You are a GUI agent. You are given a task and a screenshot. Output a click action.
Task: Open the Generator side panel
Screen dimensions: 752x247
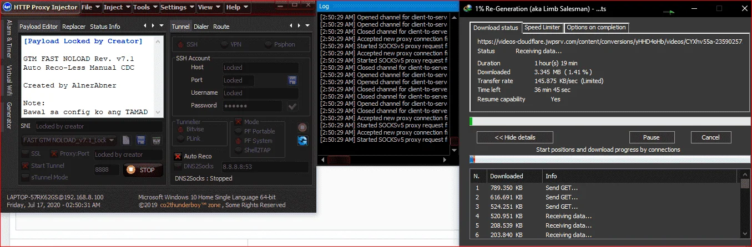click(x=9, y=116)
